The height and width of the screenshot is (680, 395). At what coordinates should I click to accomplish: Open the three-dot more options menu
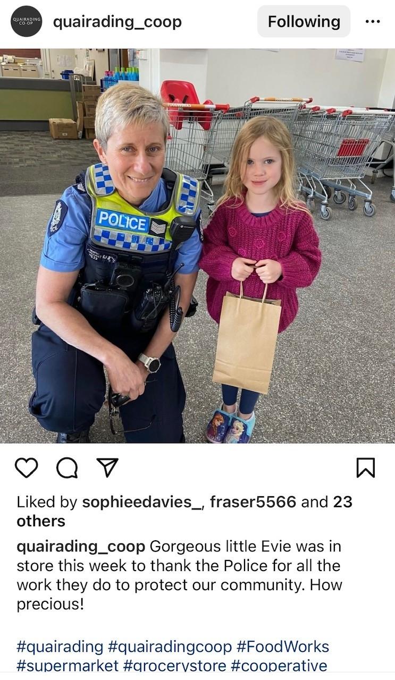pyautogui.click(x=373, y=22)
